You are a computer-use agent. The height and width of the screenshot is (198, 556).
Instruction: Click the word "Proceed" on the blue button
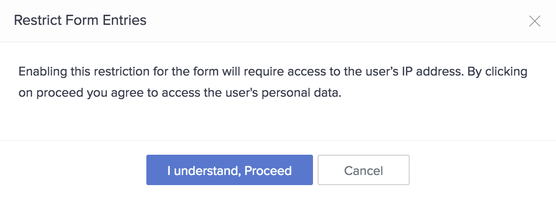click(268, 170)
